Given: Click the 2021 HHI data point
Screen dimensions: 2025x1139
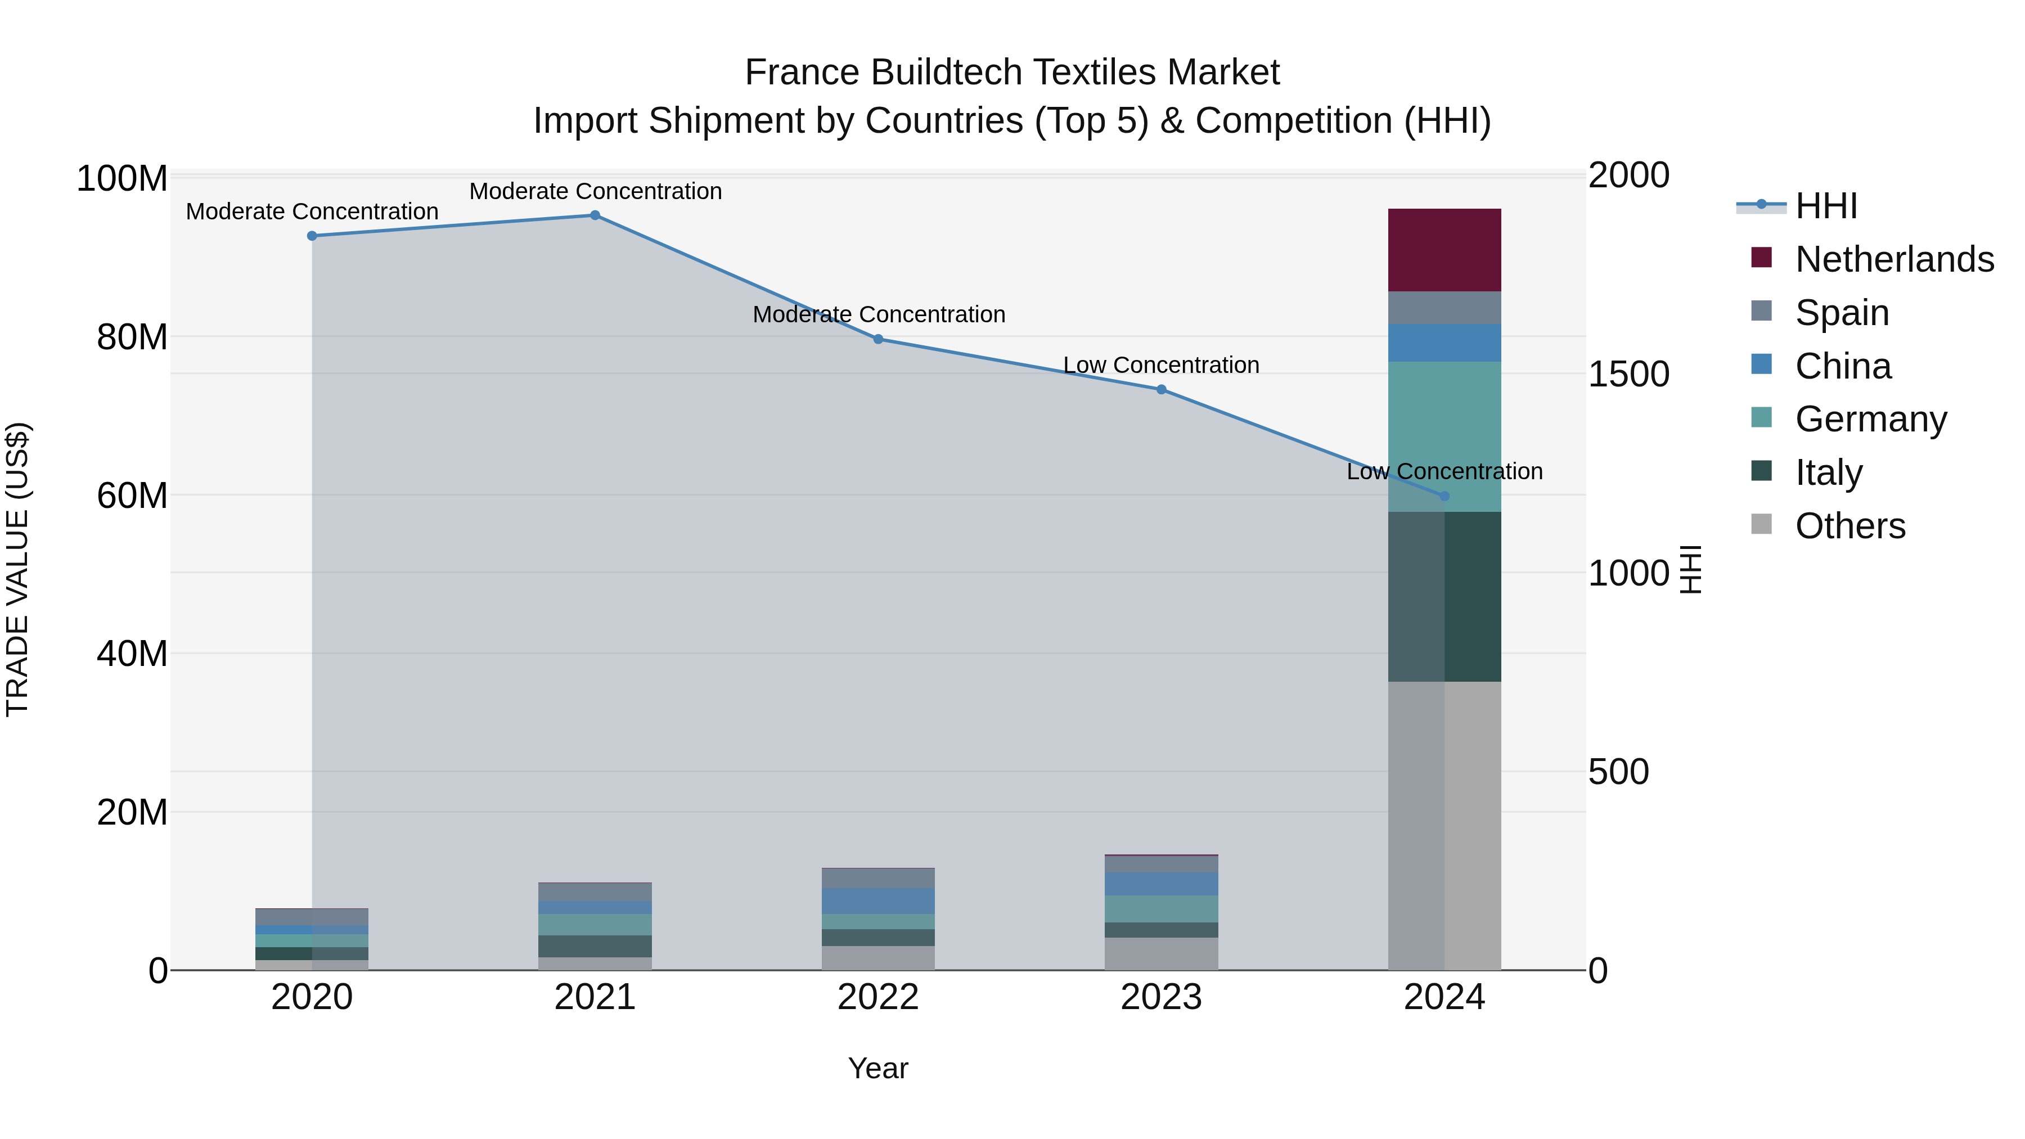Looking at the screenshot, I should tap(595, 215).
